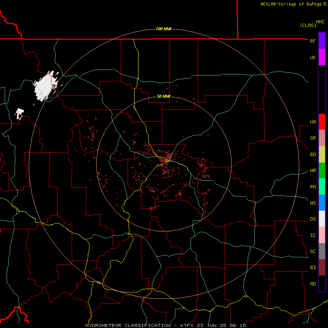Click the HA legend label
Screen dimensions: 328x328
click(x=313, y=122)
